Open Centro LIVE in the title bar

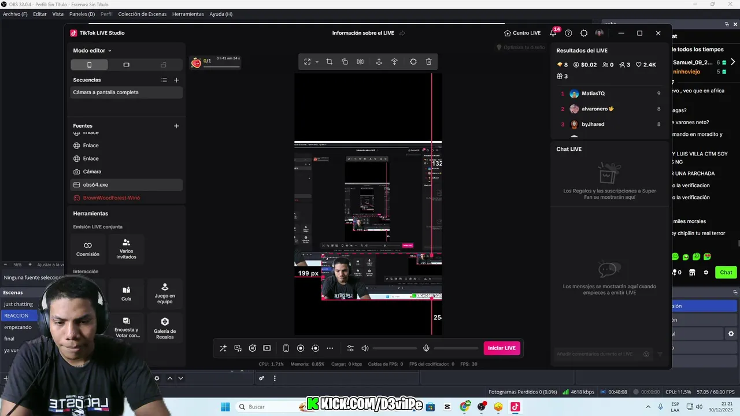[x=522, y=33]
